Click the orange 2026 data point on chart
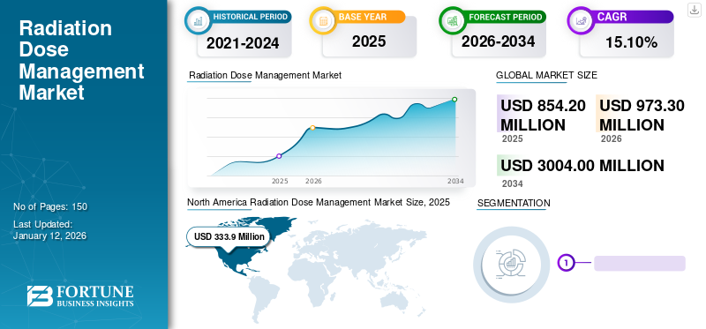Screen dimensions: 706x329 click(x=312, y=128)
